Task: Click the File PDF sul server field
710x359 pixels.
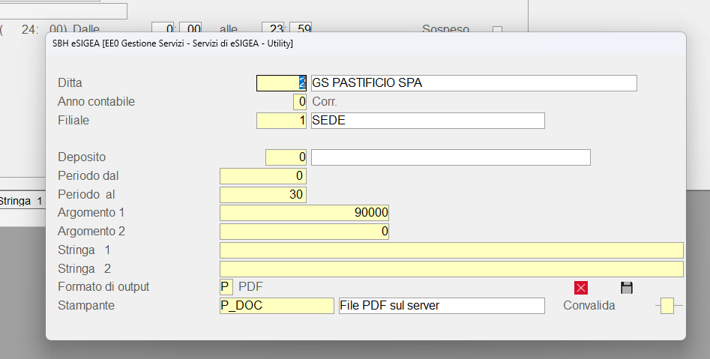Action: [x=442, y=306]
